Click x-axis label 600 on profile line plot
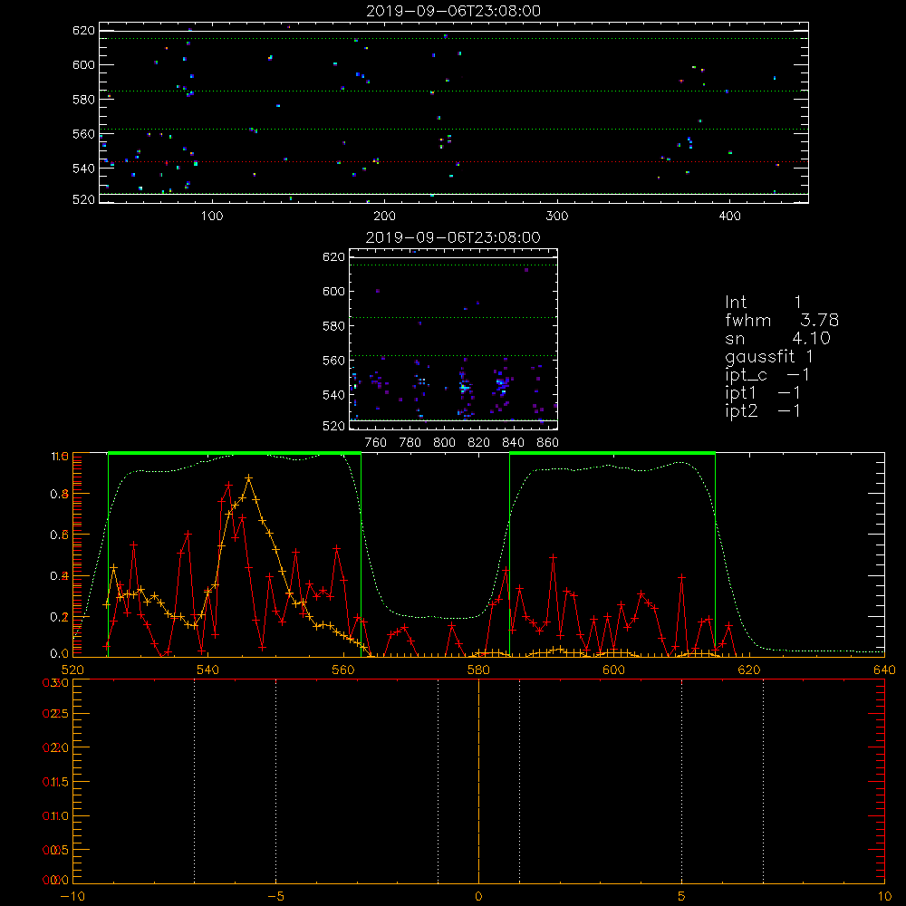906x906 pixels. pos(613,670)
